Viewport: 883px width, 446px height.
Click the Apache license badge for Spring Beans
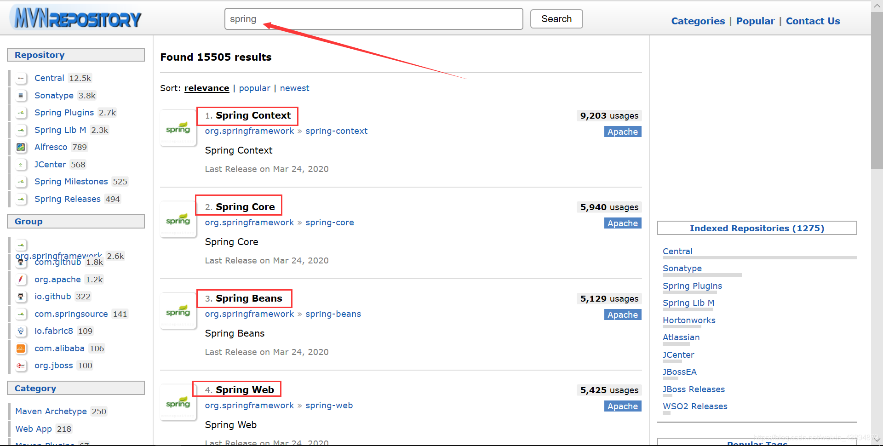[623, 315]
